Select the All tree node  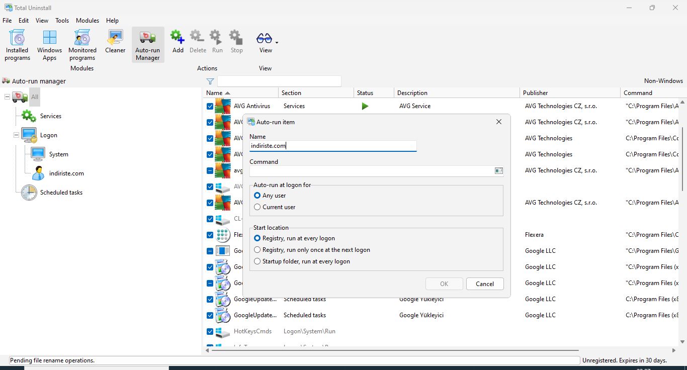[34, 97]
